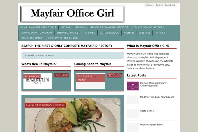198x132 pixels.
Task: Select the PA Must menu item
Action: point(160,33)
